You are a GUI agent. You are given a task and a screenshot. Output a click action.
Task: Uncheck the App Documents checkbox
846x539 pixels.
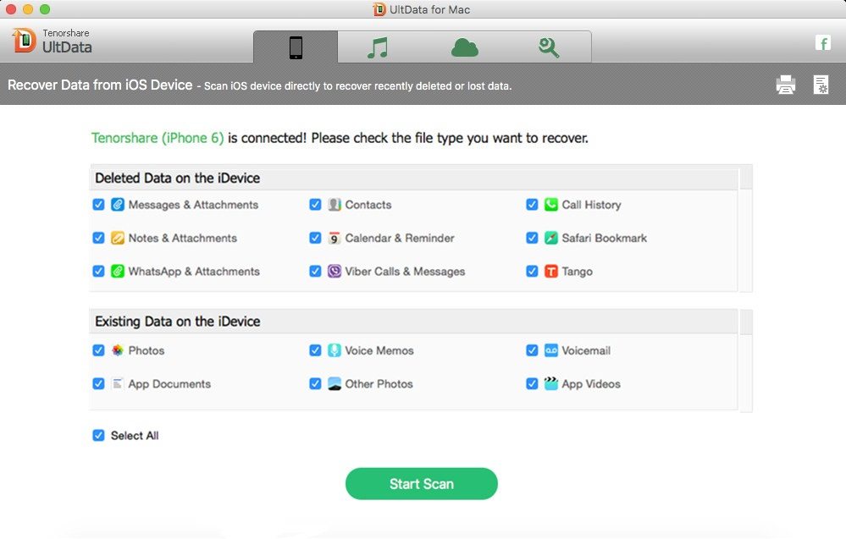[x=98, y=384]
